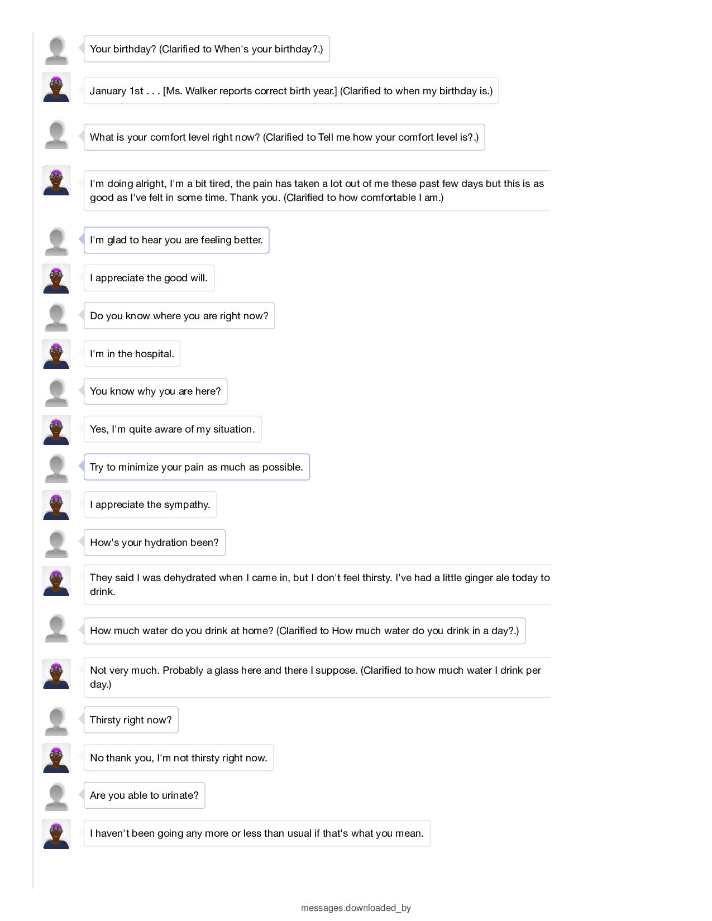
Task: Click patient avatar beside "January 1st" reply
Action: point(56,87)
